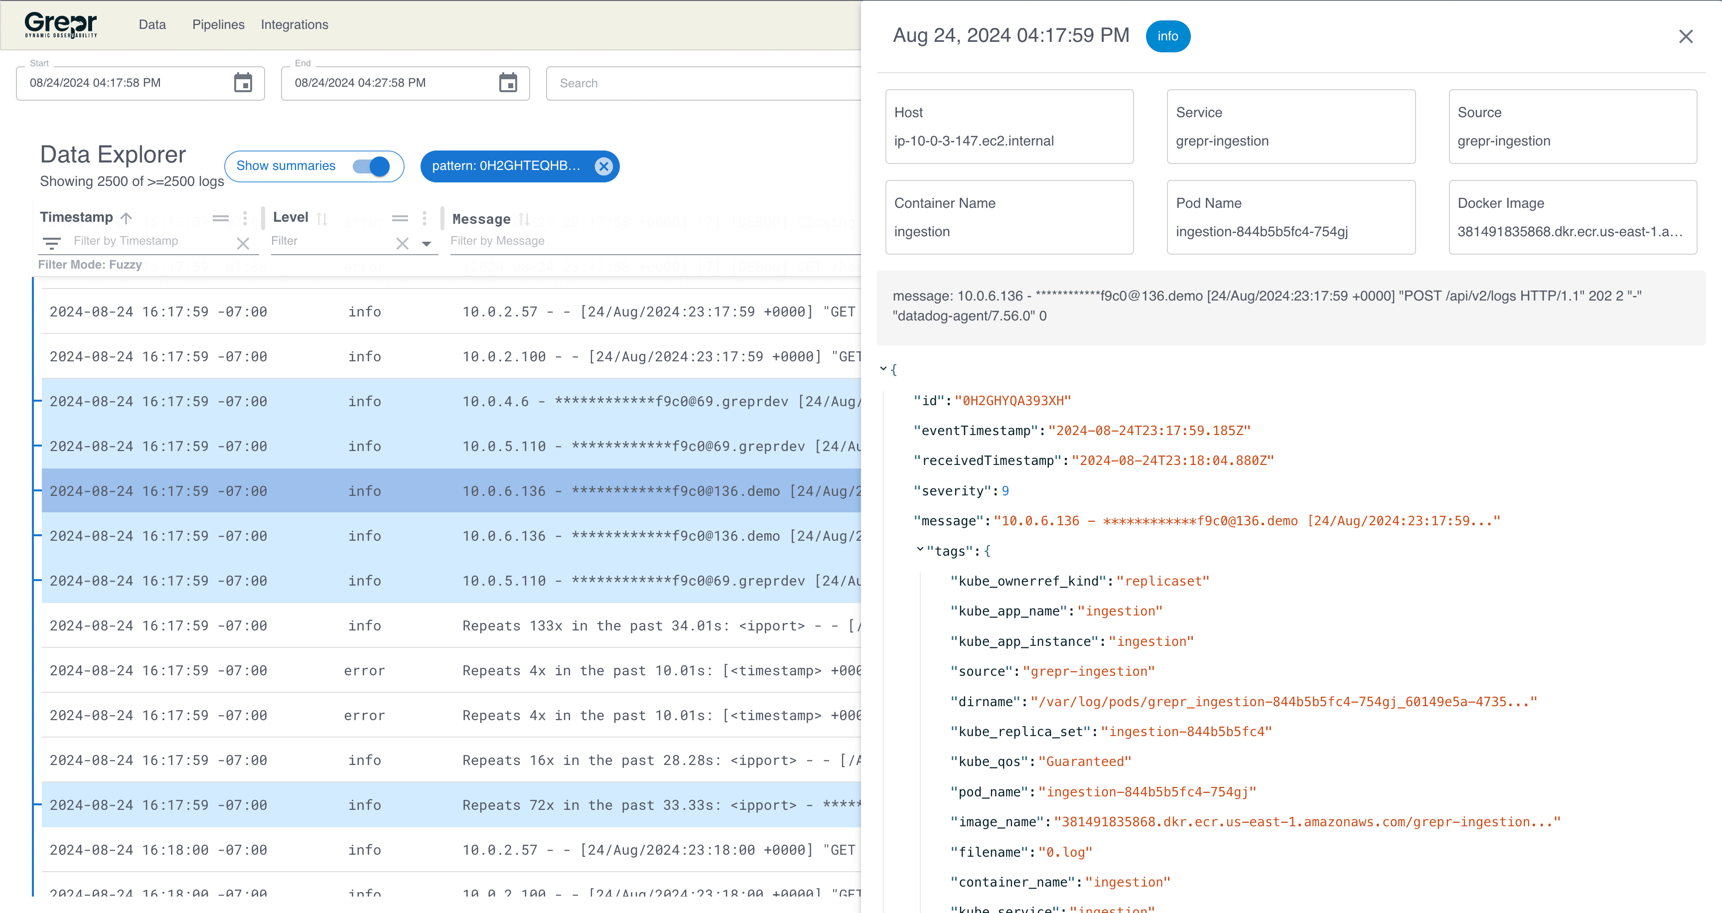Click the Timestamp filter clear icon
Image resolution: width=1722 pixels, height=913 pixels.
coord(242,241)
